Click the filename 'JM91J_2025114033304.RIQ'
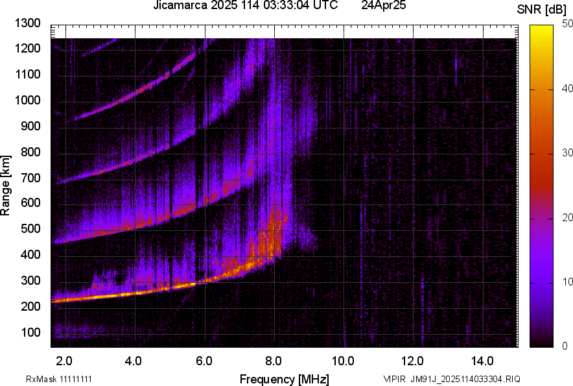Viewport: 573px width, 386px height. point(465,379)
